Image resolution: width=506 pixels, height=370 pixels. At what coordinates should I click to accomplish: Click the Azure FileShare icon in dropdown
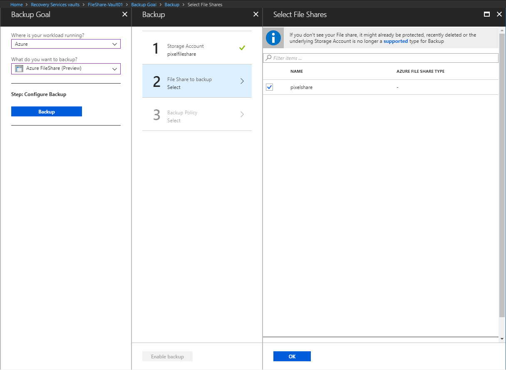pos(19,69)
